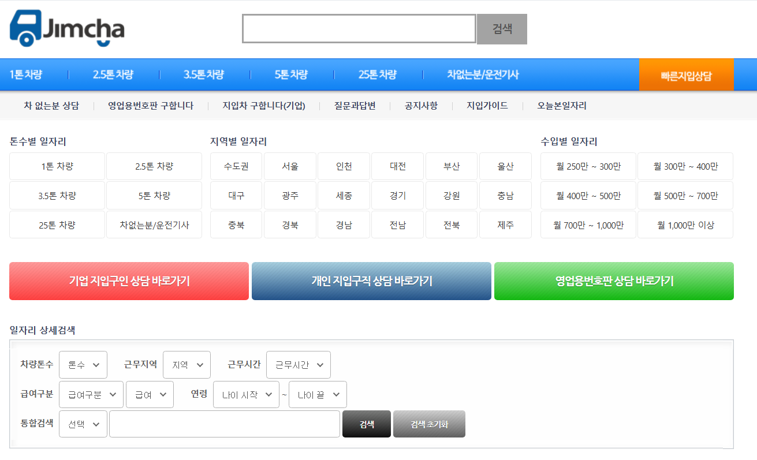Choose 인천 region
Image resolution: width=757 pixels, height=460 pixels.
344,166
